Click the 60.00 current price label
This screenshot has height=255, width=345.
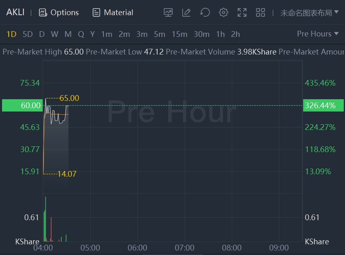pyautogui.click(x=22, y=105)
